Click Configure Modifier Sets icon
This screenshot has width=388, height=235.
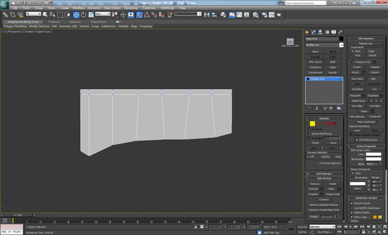tap(339, 108)
